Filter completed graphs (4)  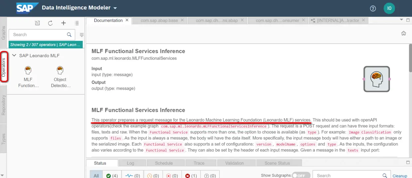112,175
